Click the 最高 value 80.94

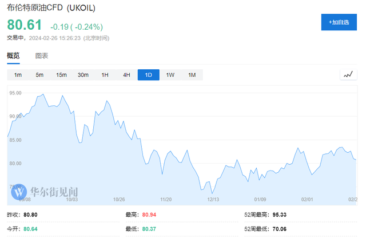click(x=149, y=215)
